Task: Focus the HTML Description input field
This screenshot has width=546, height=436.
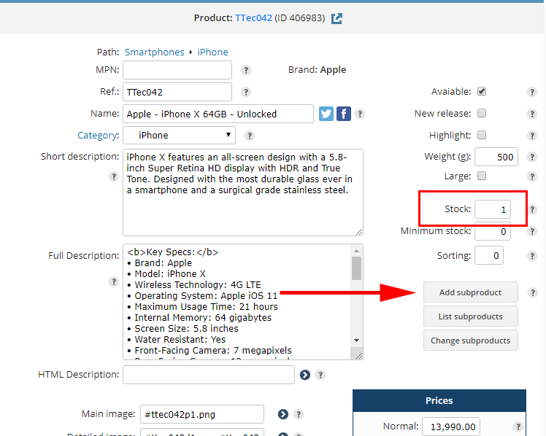Action: [x=209, y=375]
